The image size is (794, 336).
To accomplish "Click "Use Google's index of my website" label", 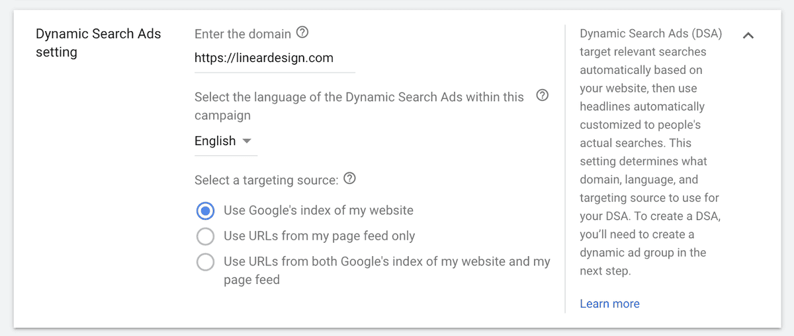I will [x=318, y=211].
